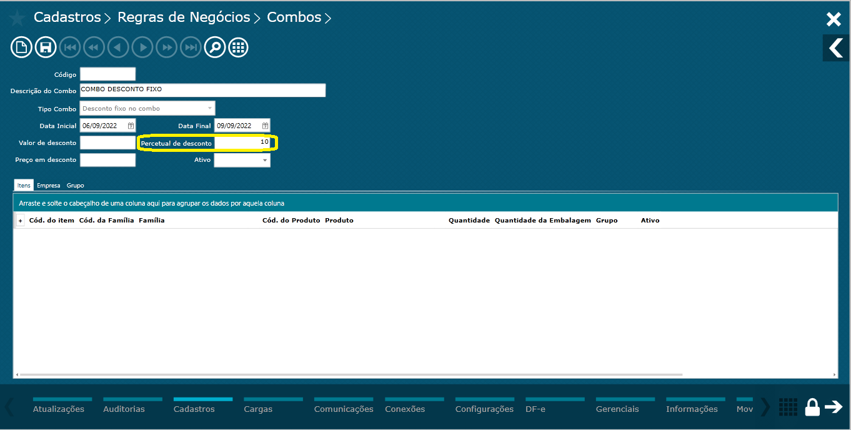
Task: Open the Tipo Combo dropdown
Action: tap(209, 108)
